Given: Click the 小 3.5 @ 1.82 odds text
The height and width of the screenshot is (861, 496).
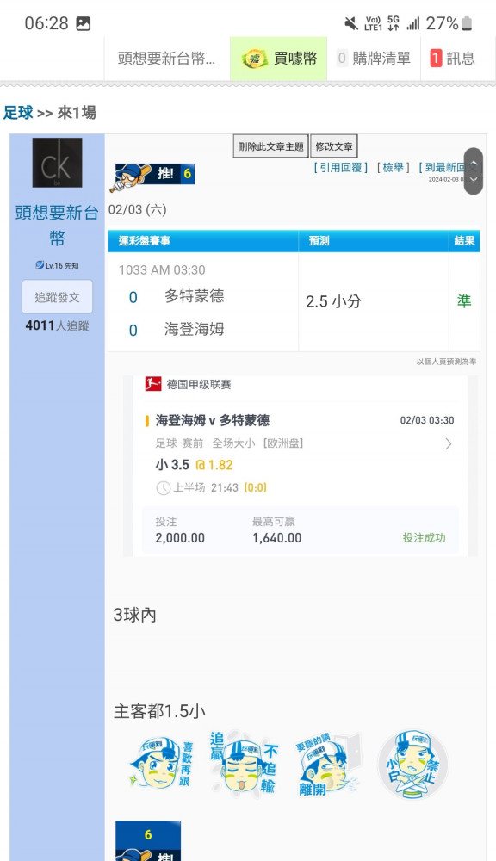Looking at the screenshot, I should (x=194, y=465).
